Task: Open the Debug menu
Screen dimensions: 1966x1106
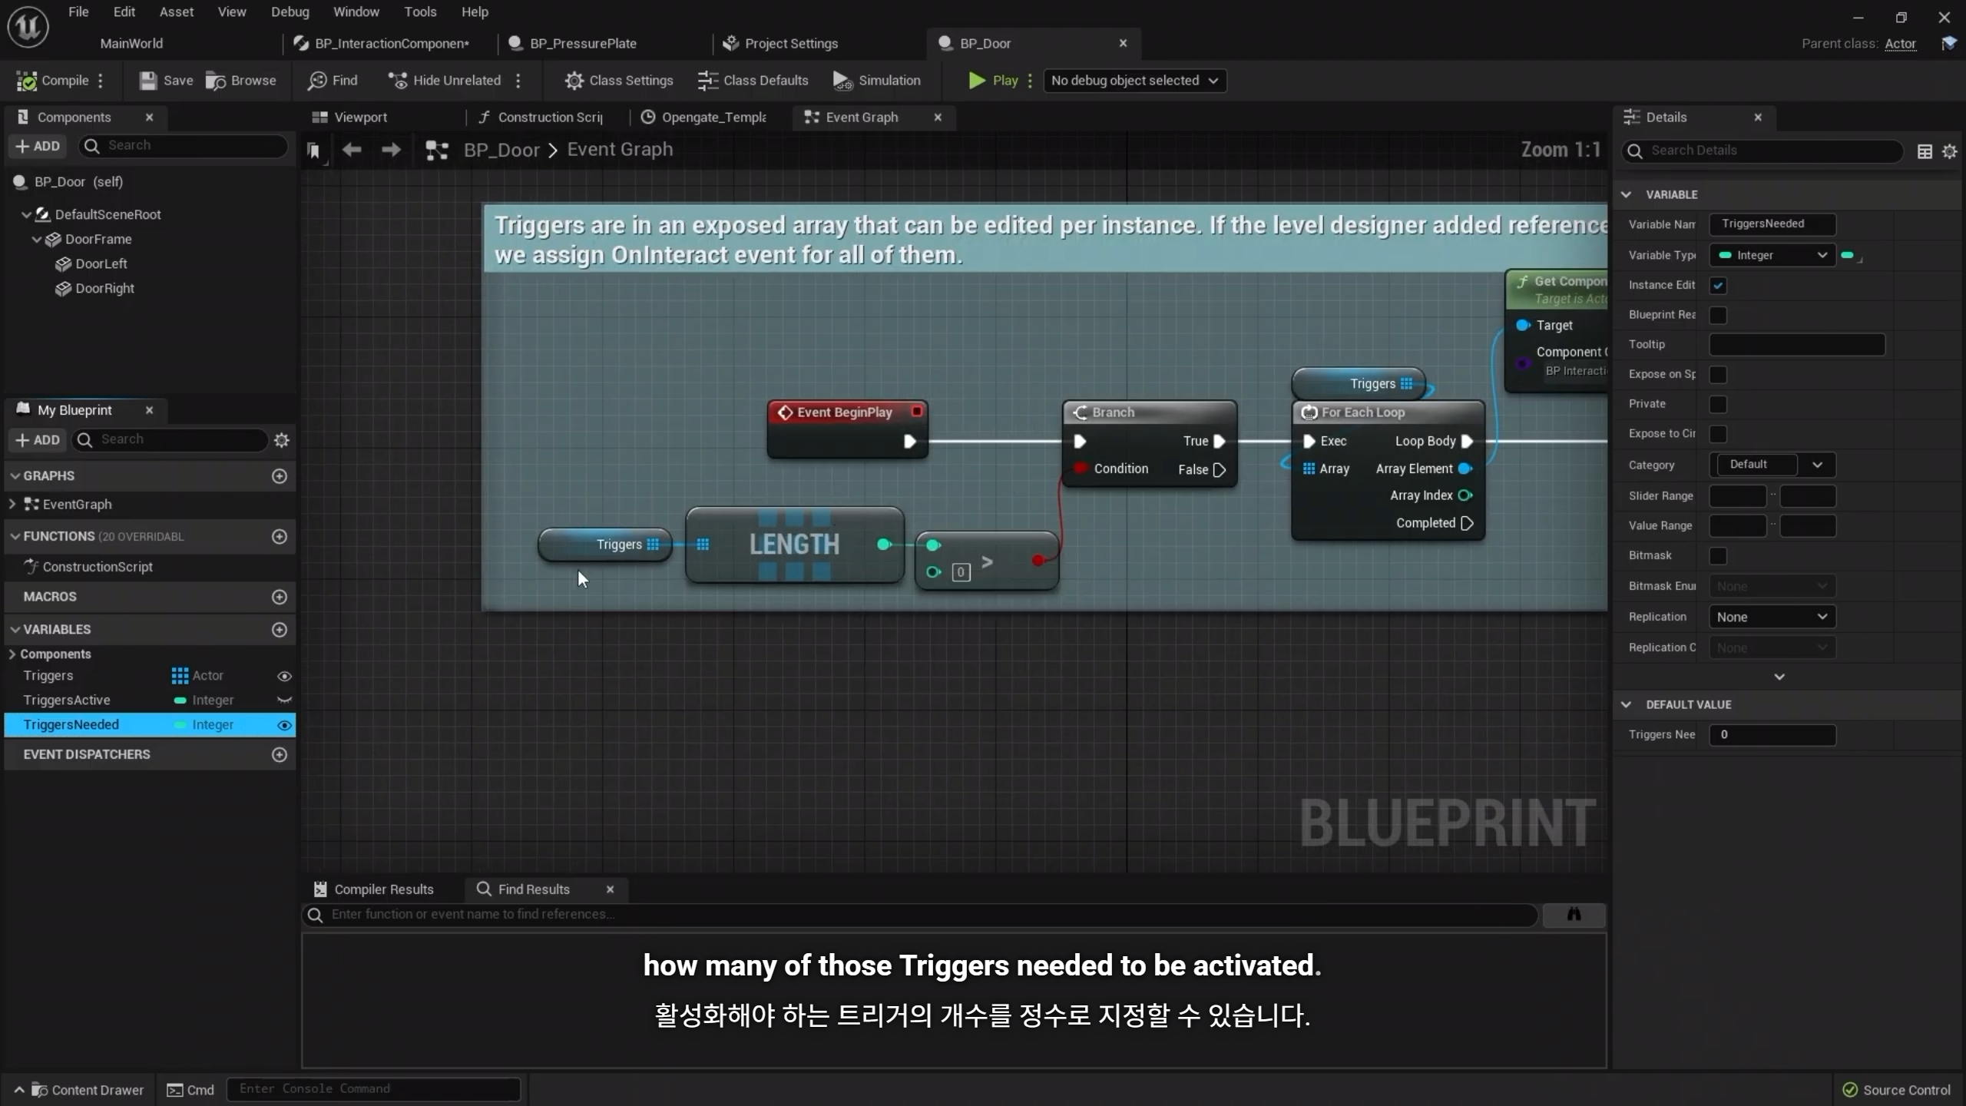Action: coord(290,12)
